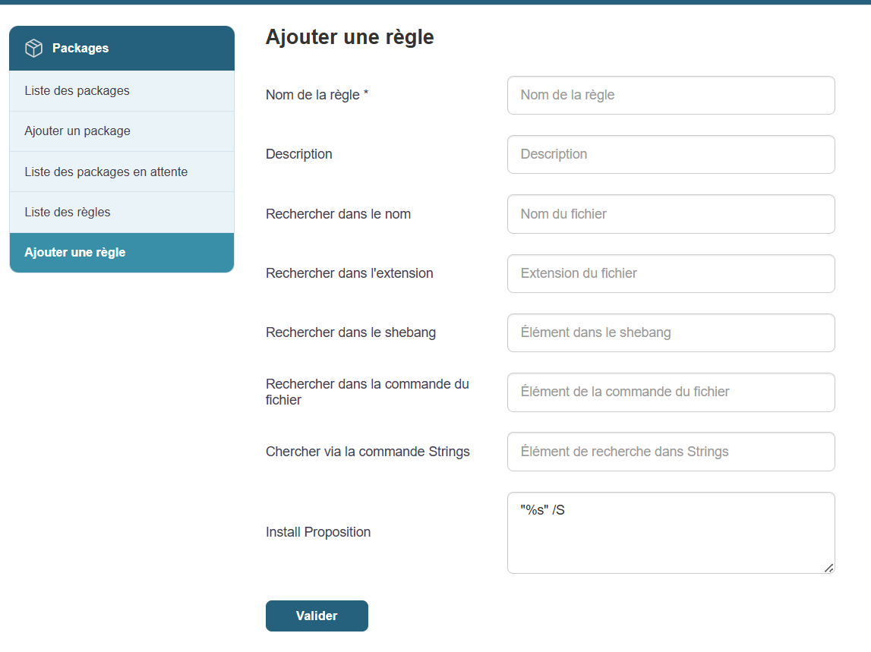The width and height of the screenshot is (871, 652).
Task: Focus the Nom du fichier field
Action: [671, 214]
